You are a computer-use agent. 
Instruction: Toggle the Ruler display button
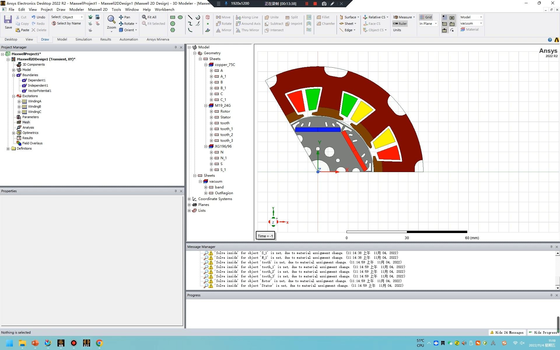coord(400,24)
